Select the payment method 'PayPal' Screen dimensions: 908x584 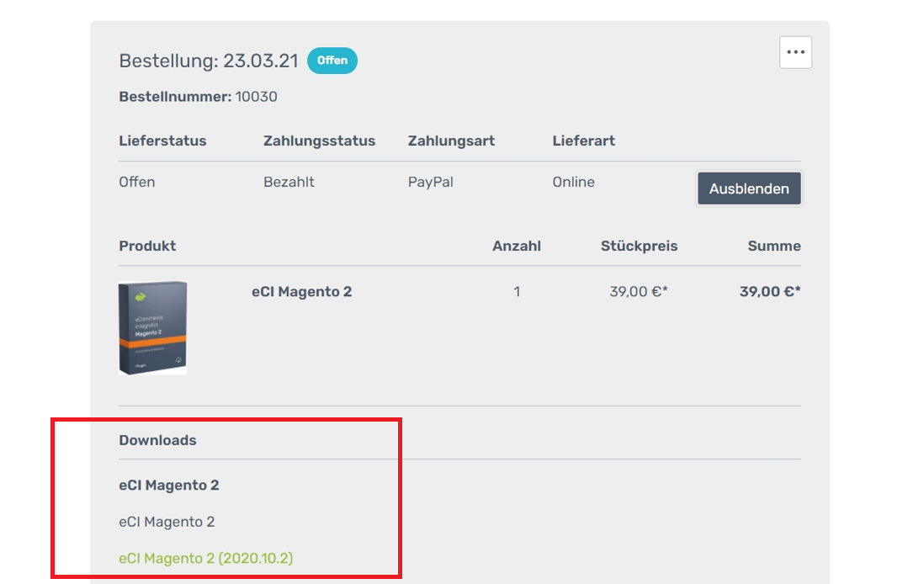[430, 182]
